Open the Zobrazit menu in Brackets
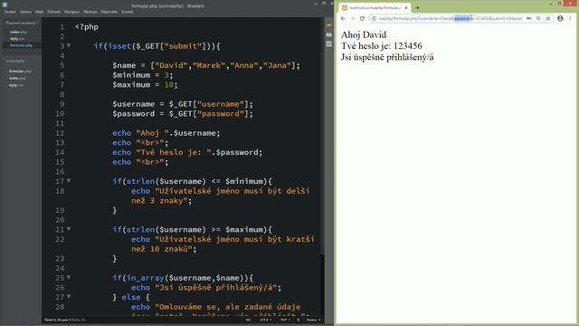This screenshot has height=326, width=579. [53, 12]
